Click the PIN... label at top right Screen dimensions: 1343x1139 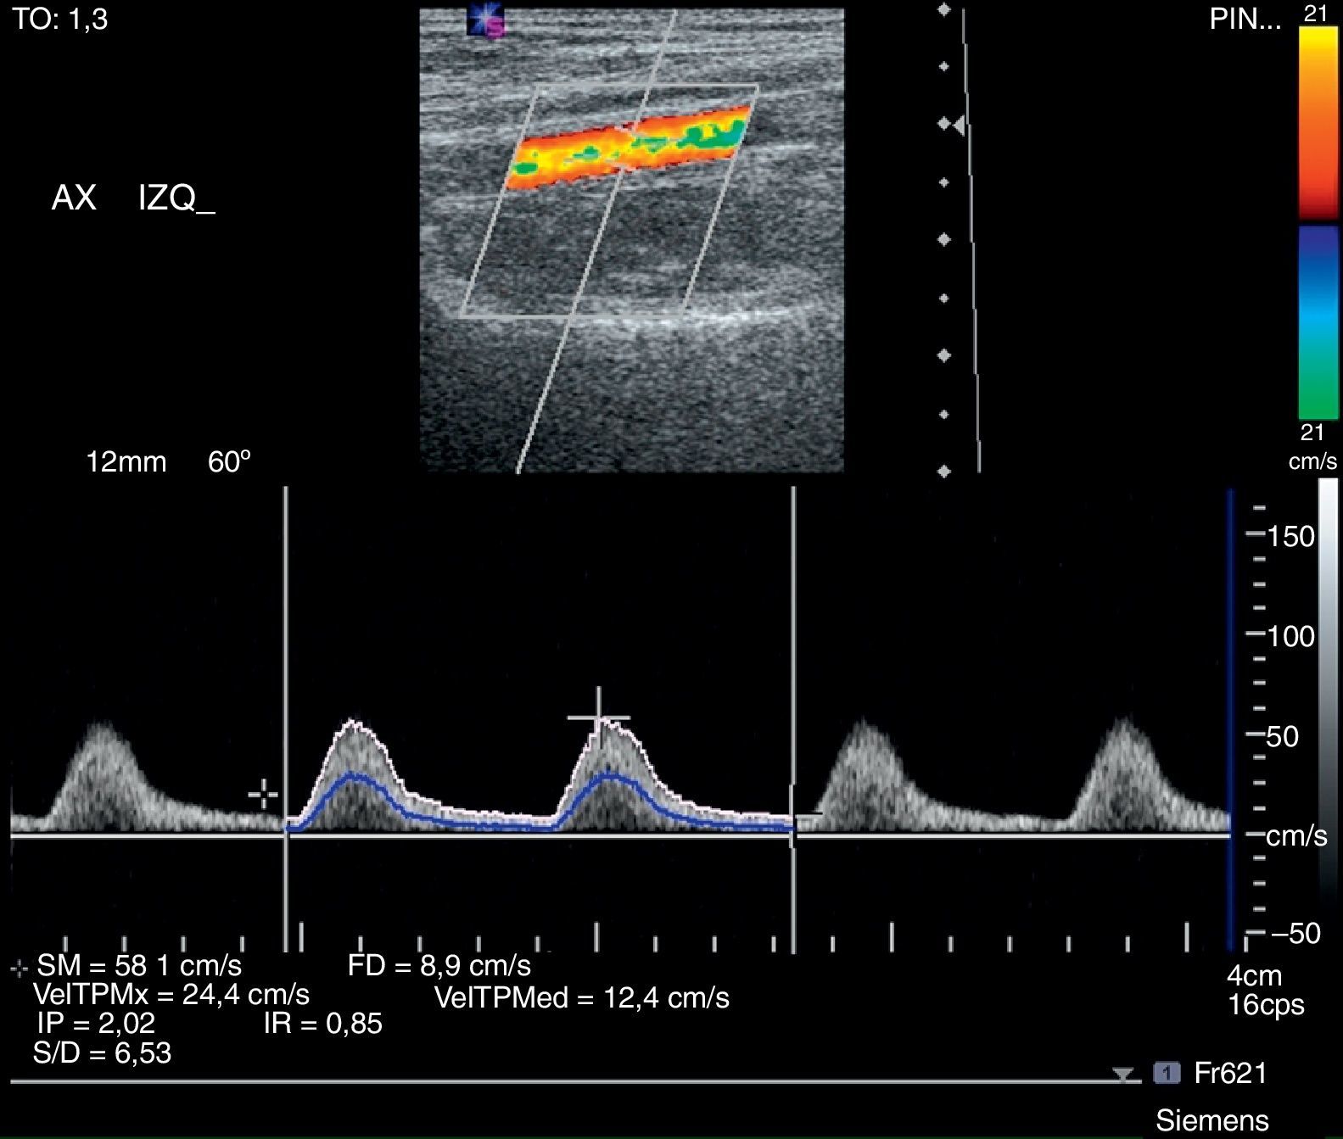click(x=1245, y=20)
